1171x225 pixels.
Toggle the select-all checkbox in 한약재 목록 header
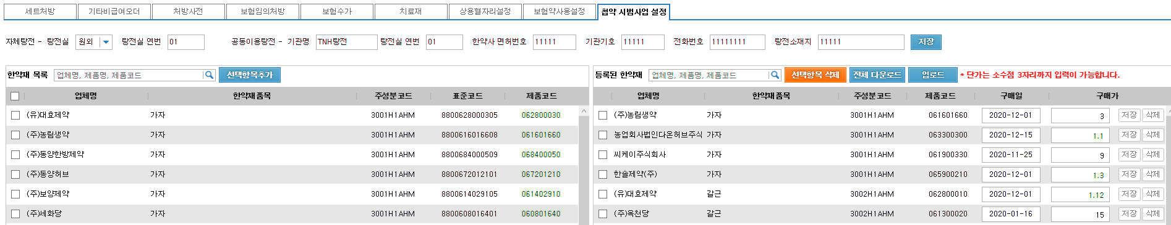coord(15,96)
